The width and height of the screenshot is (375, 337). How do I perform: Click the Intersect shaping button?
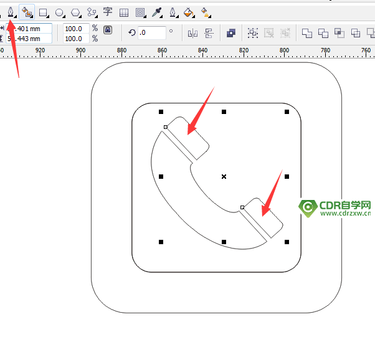pos(339,33)
